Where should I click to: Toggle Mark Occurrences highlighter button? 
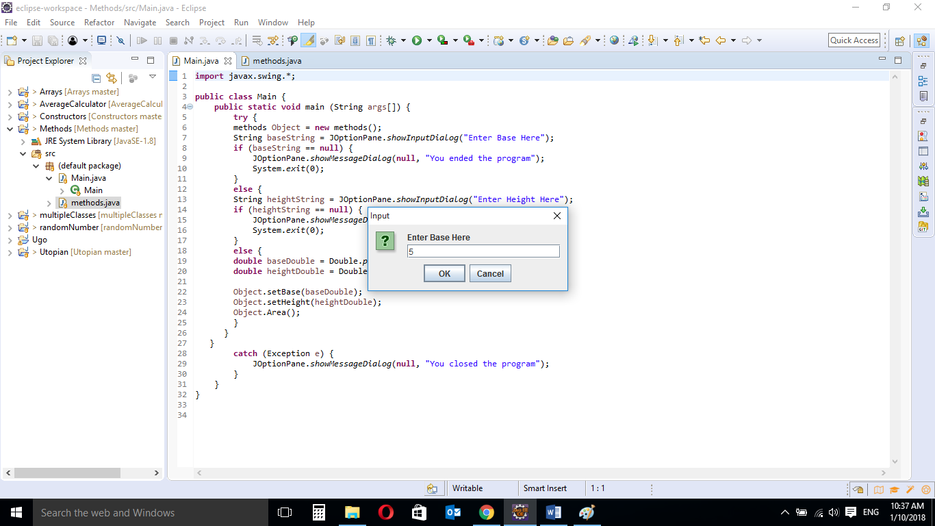[309, 40]
